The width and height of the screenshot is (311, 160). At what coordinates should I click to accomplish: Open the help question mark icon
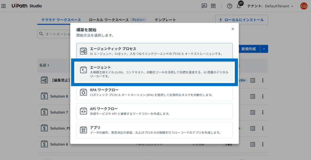(229, 6)
